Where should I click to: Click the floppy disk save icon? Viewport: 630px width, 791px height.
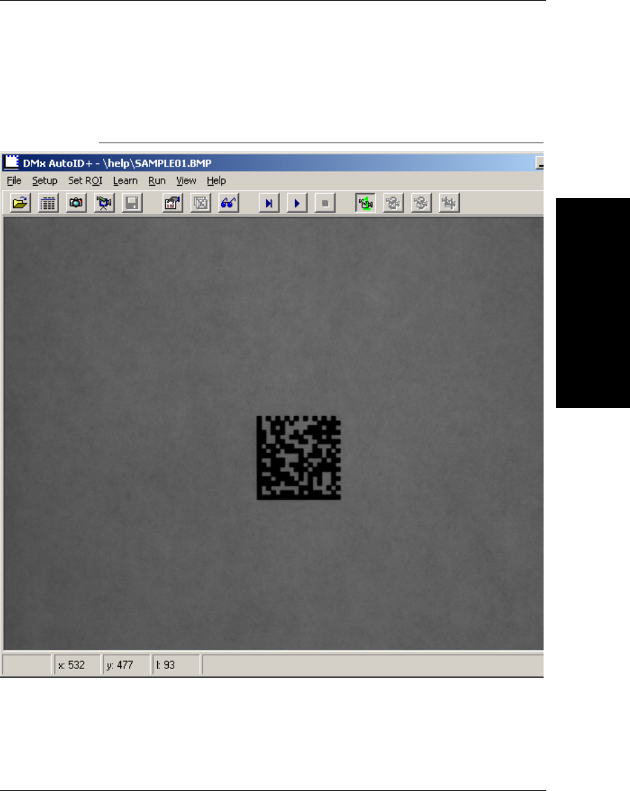coord(132,204)
